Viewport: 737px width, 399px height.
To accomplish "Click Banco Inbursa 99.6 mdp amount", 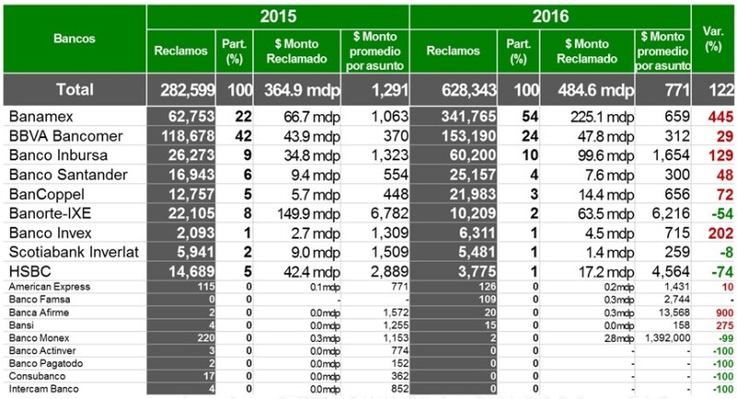I will point(606,156).
